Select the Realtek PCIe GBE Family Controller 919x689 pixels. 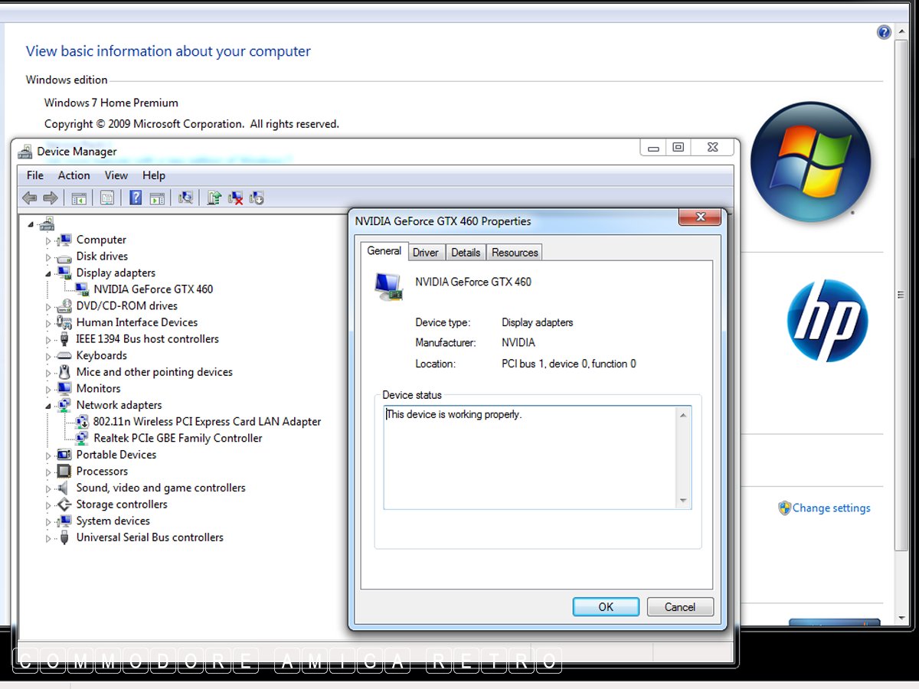pyautogui.click(x=178, y=438)
